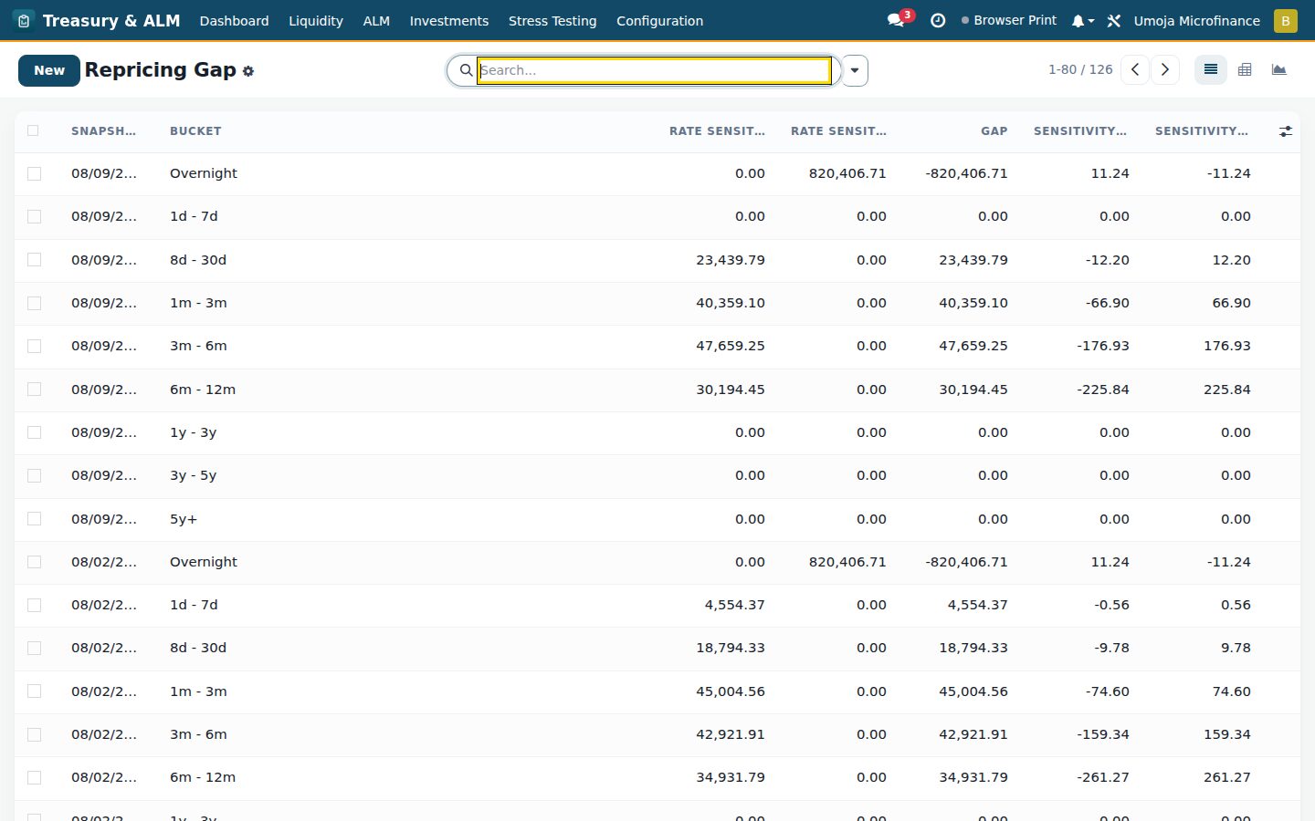Open the Repricing Gap actions gear
The width and height of the screenshot is (1315, 821).
pyautogui.click(x=248, y=71)
